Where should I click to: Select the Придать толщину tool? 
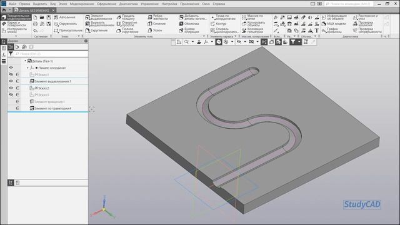(126, 17)
